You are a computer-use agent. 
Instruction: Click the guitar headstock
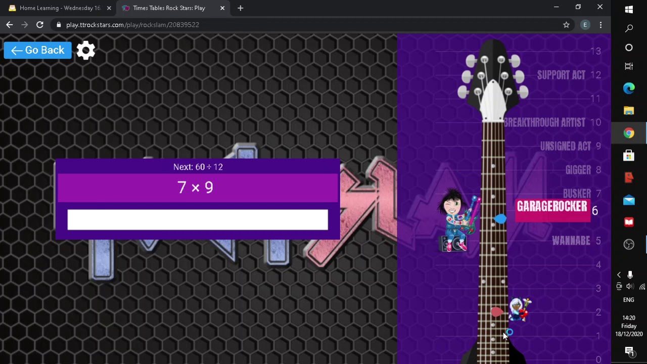(x=493, y=81)
